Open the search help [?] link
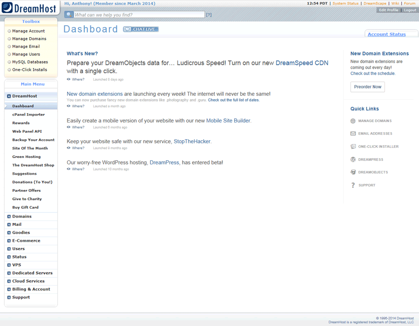Viewport: 419px width, 326px height. click(209, 15)
